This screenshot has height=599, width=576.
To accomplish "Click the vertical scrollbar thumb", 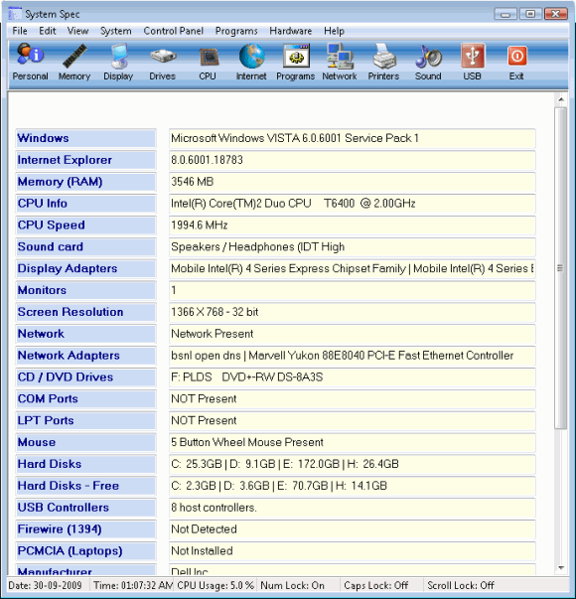I will 560,268.
